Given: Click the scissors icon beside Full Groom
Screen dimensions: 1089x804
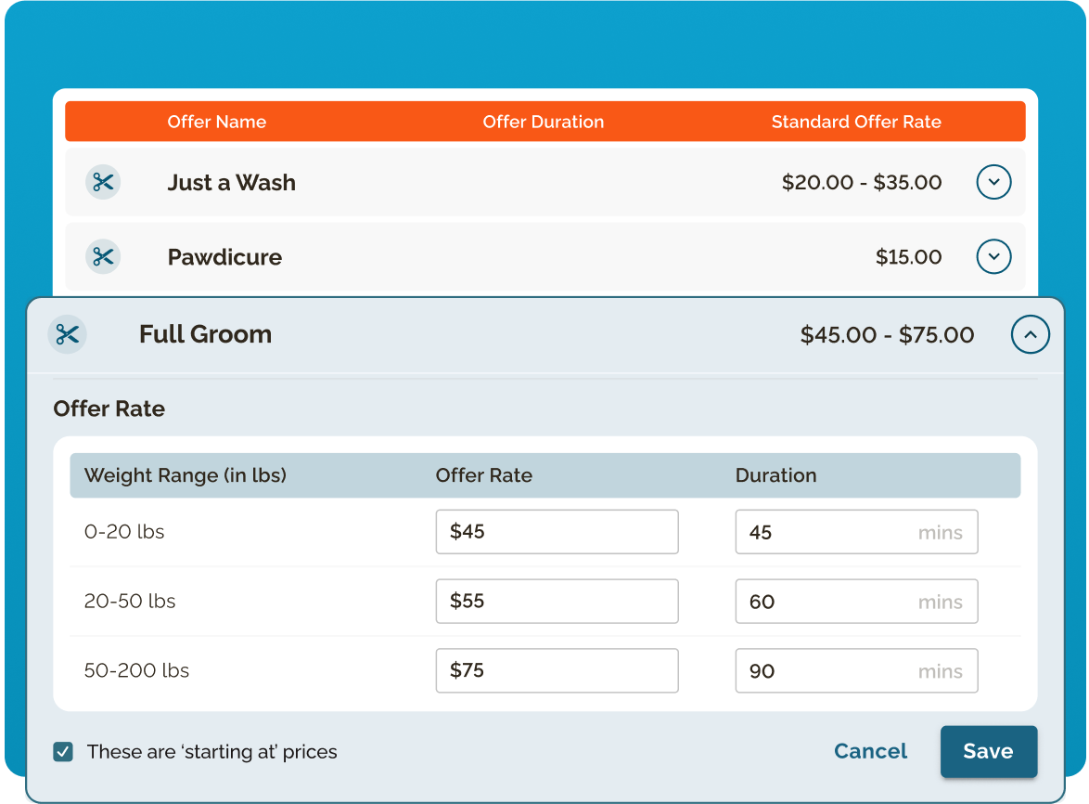Looking at the screenshot, I should tap(67, 334).
